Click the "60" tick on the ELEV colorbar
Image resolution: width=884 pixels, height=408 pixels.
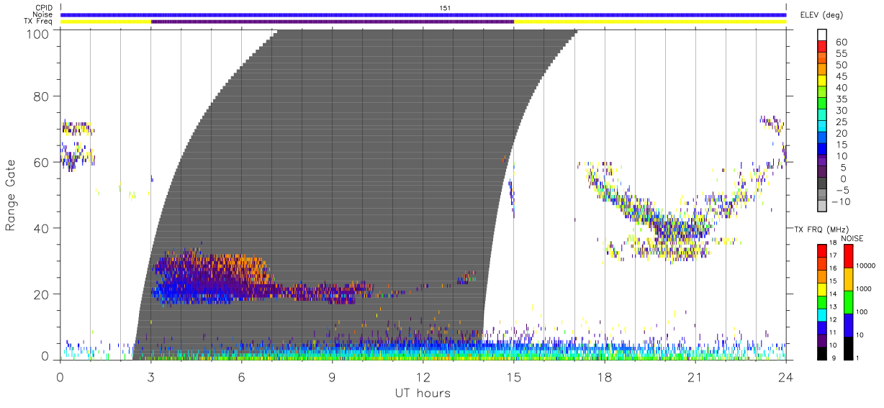[x=840, y=42]
